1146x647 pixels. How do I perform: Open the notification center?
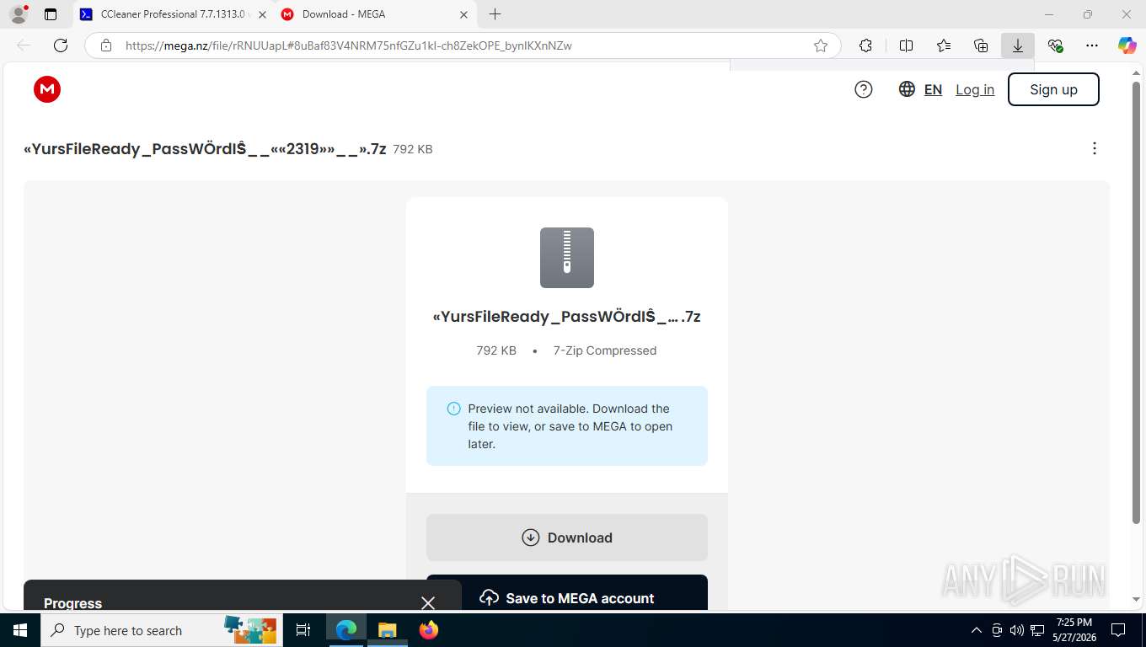1118,630
